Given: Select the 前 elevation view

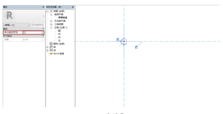Looking at the screenshot, I should coord(59,31).
